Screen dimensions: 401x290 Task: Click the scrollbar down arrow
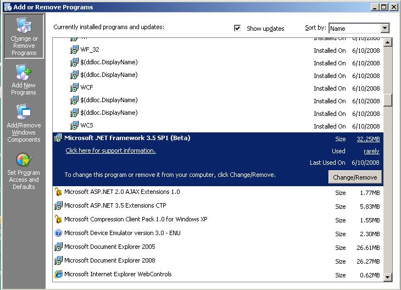click(x=388, y=277)
